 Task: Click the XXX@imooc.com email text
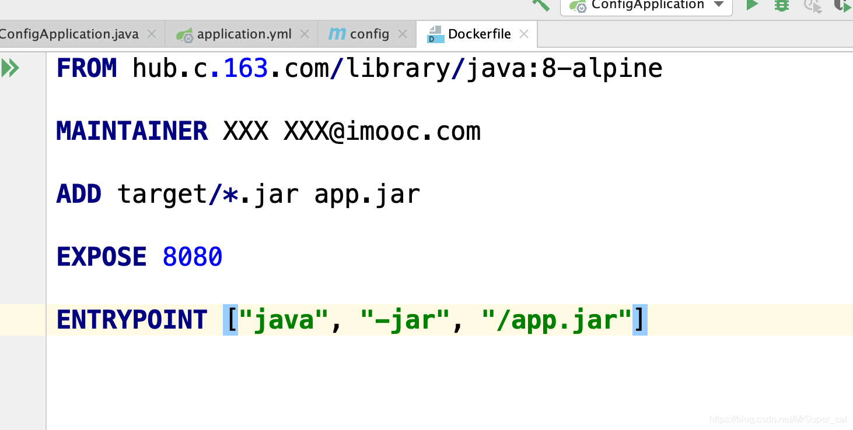point(382,131)
